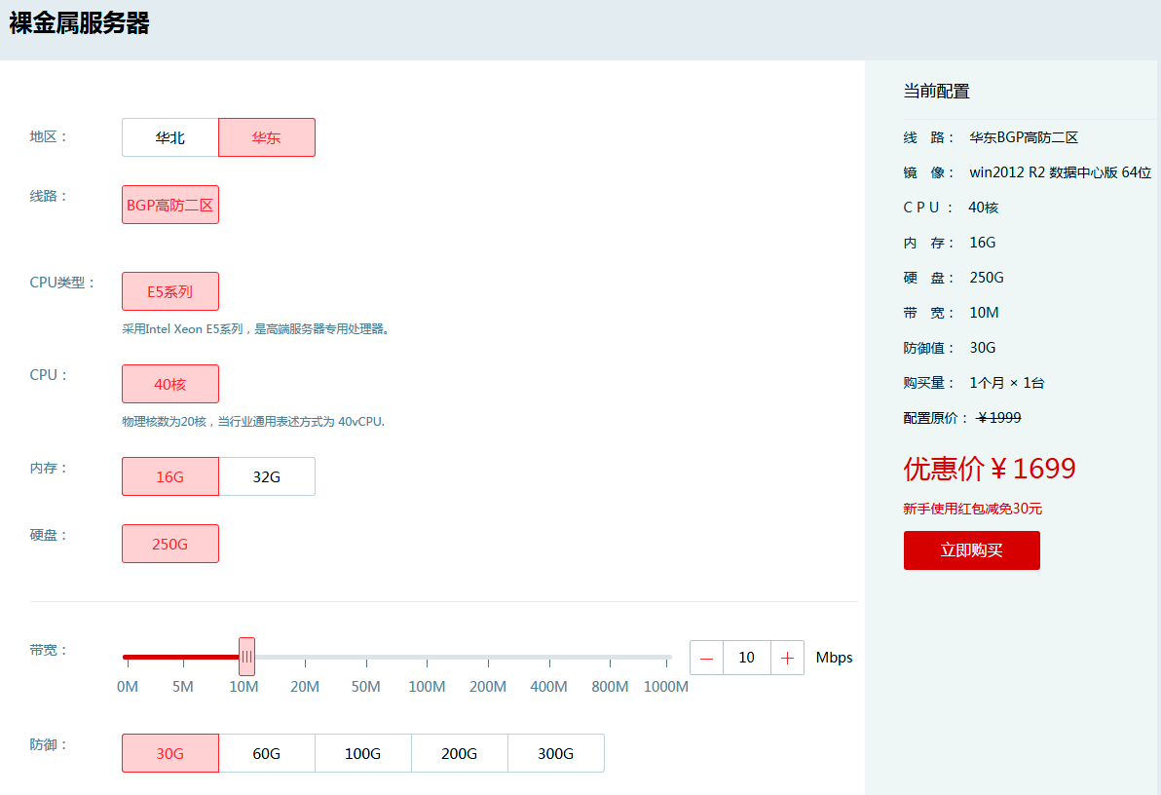This screenshot has width=1161, height=795.
Task: Click the minus icon to decrease bandwidth
Action: 706,658
